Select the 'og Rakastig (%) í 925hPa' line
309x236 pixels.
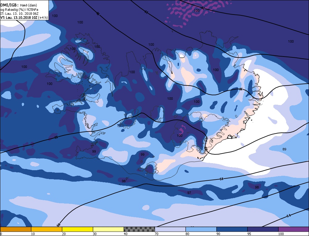point(19,10)
